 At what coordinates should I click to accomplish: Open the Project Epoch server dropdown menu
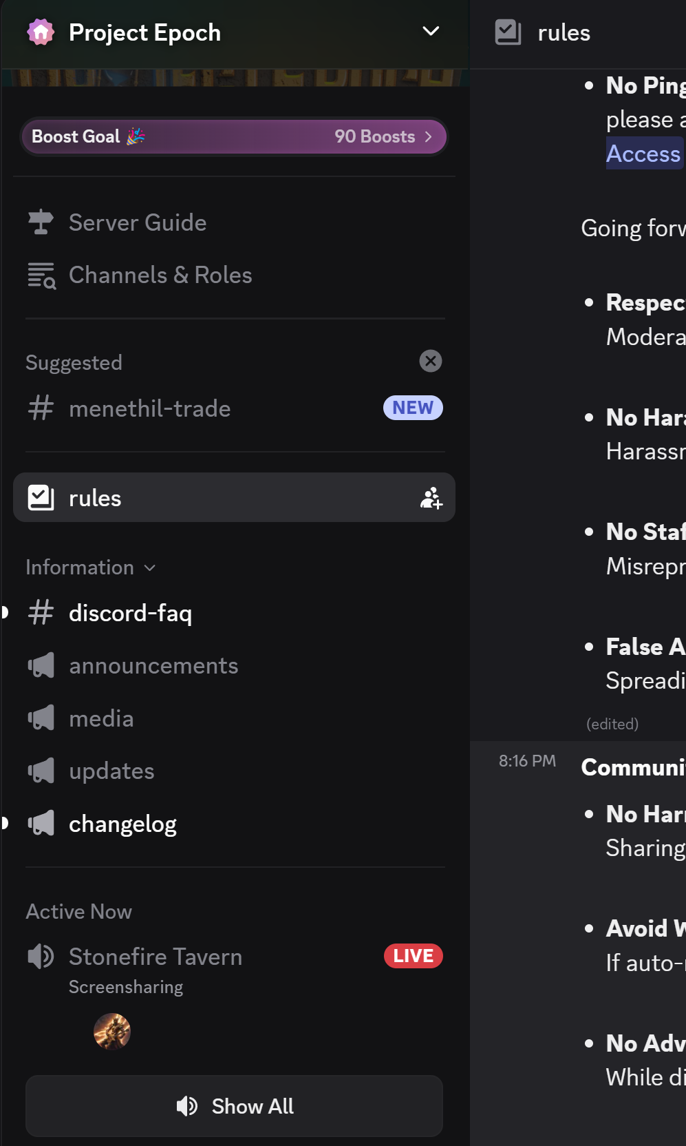coord(431,32)
